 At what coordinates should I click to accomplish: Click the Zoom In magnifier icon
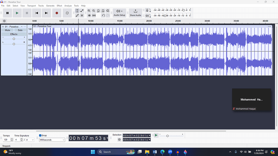89,11
